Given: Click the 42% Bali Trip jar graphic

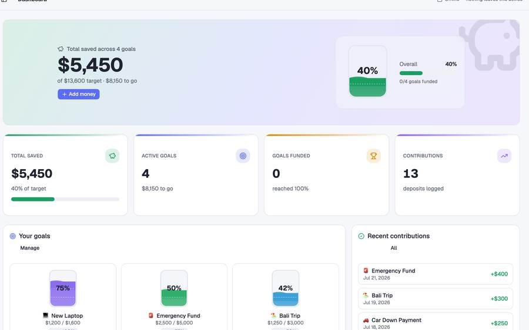Looking at the screenshot, I should [x=286, y=288].
